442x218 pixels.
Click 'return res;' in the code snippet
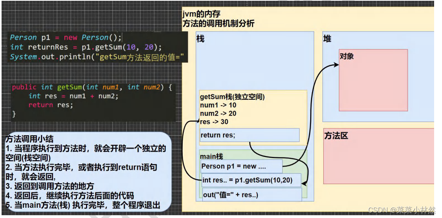pos(51,105)
